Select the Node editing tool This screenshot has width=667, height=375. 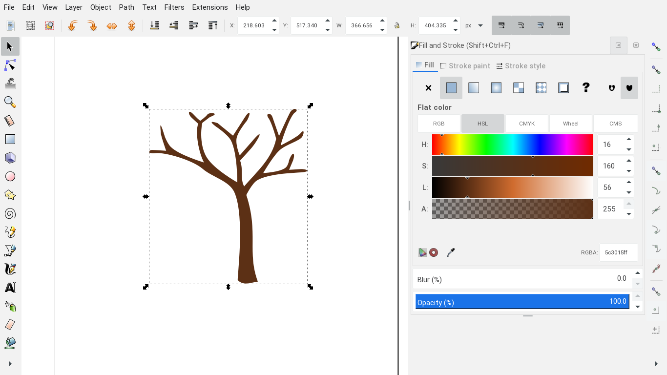tap(10, 64)
